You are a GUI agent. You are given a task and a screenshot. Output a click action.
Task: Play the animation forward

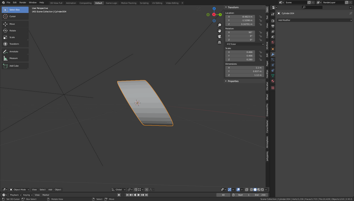coord(139,195)
